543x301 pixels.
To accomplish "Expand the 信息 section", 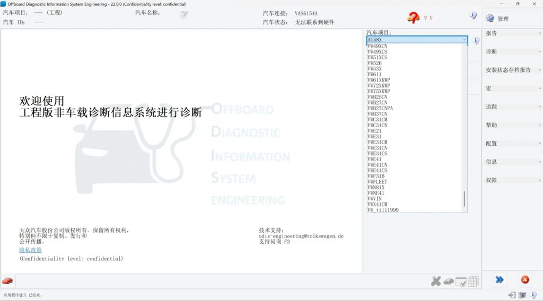I will pos(513,162).
